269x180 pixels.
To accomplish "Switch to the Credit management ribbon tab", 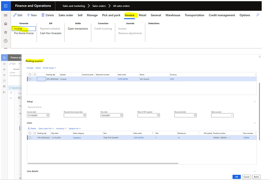I will pyautogui.click(x=222, y=15).
